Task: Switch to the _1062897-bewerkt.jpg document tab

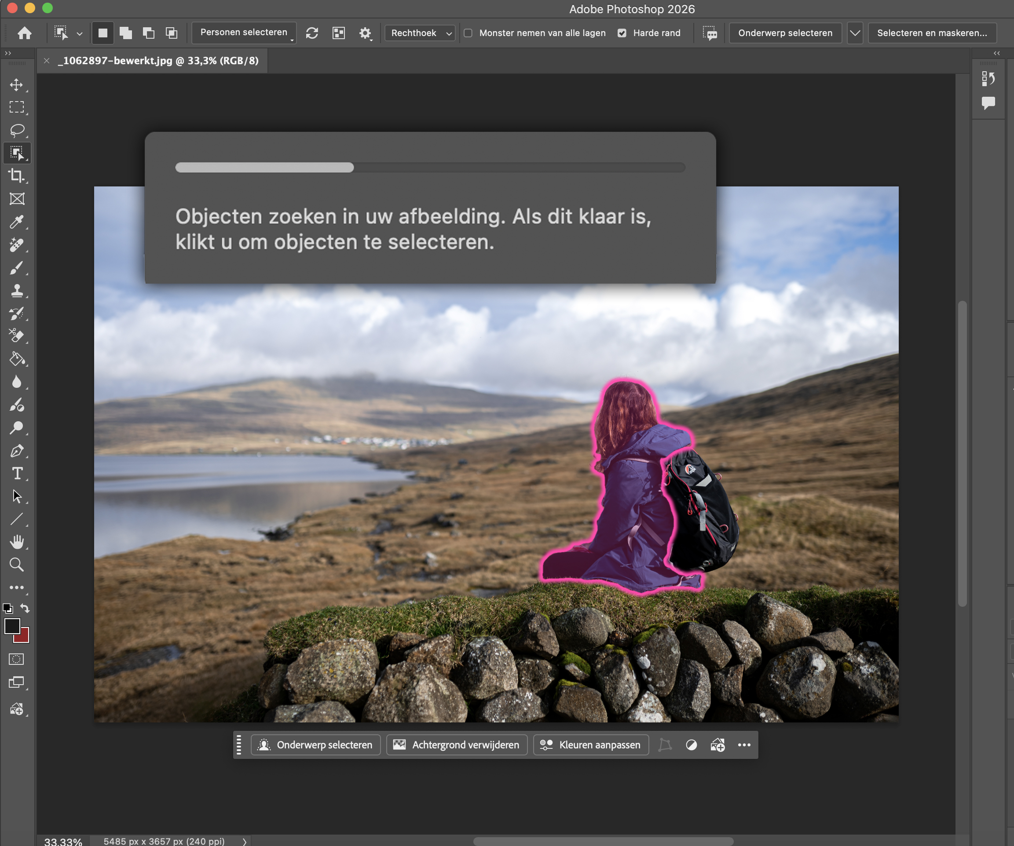Action: point(158,61)
